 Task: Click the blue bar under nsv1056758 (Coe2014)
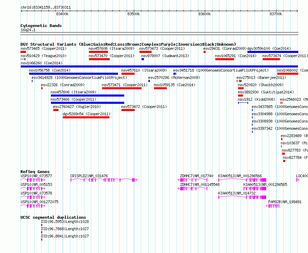tap(73, 74)
